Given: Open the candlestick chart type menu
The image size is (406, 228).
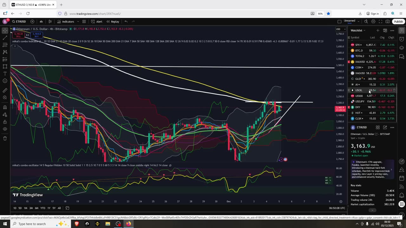Looking at the screenshot, I should pos(50,22).
